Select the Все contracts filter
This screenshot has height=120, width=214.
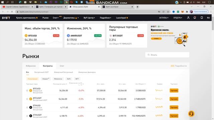27,72
